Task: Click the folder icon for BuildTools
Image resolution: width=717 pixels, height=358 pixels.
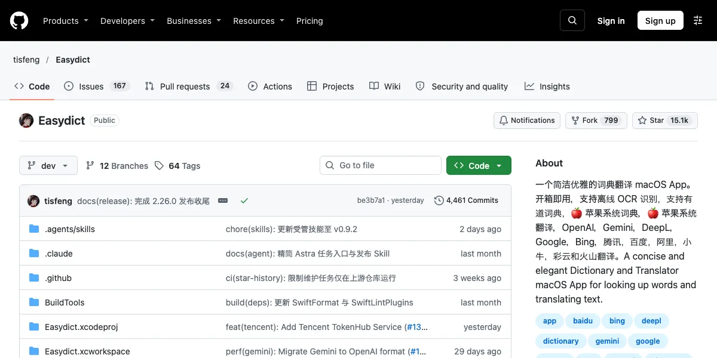Action: click(34, 303)
